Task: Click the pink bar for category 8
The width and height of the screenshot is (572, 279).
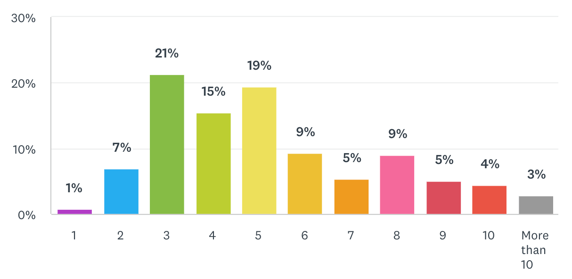Action: point(397,185)
